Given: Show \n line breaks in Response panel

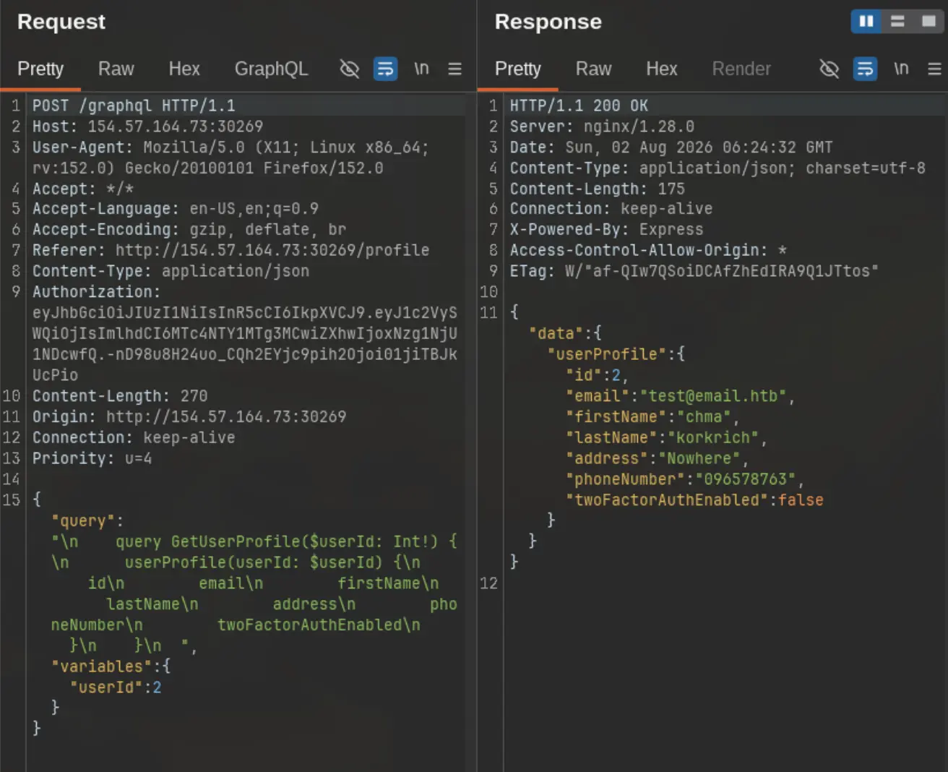Looking at the screenshot, I should pyautogui.click(x=901, y=69).
